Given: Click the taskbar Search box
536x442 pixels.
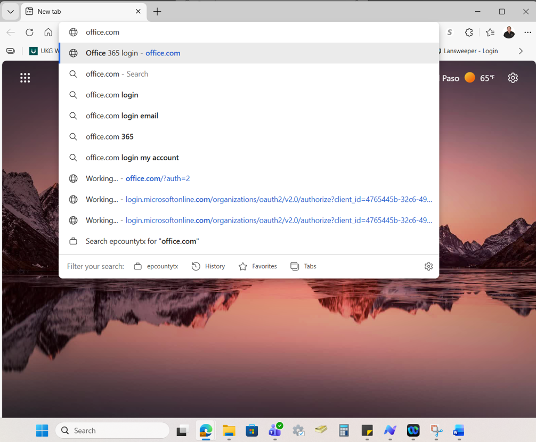Looking at the screenshot, I should [x=112, y=430].
